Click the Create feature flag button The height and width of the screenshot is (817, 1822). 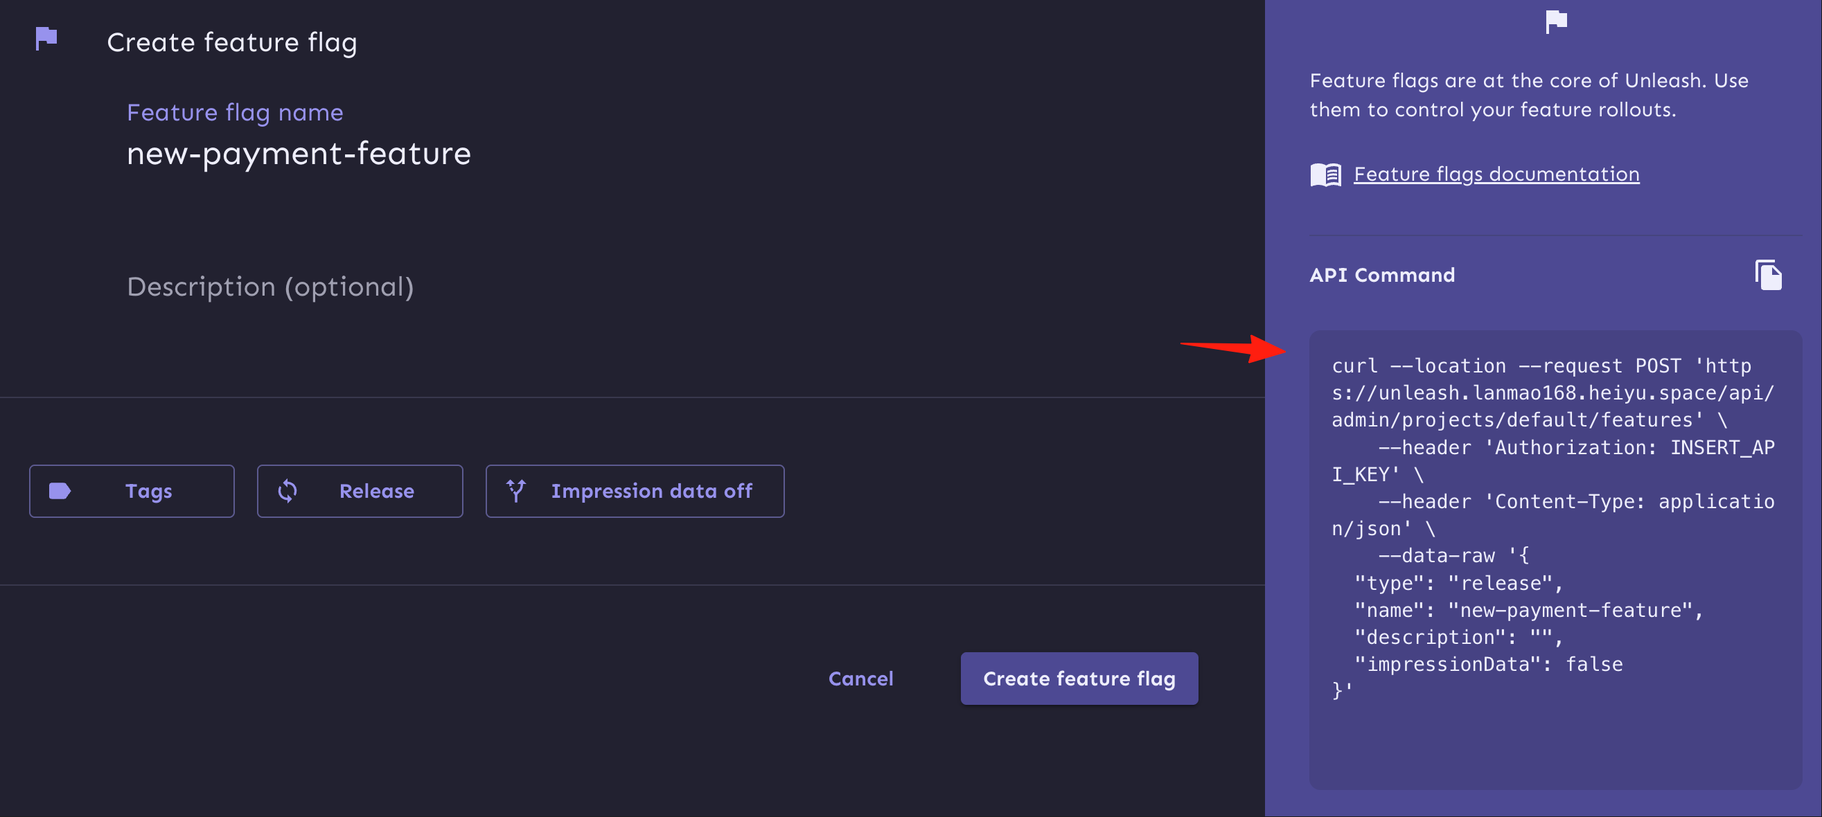(x=1079, y=679)
